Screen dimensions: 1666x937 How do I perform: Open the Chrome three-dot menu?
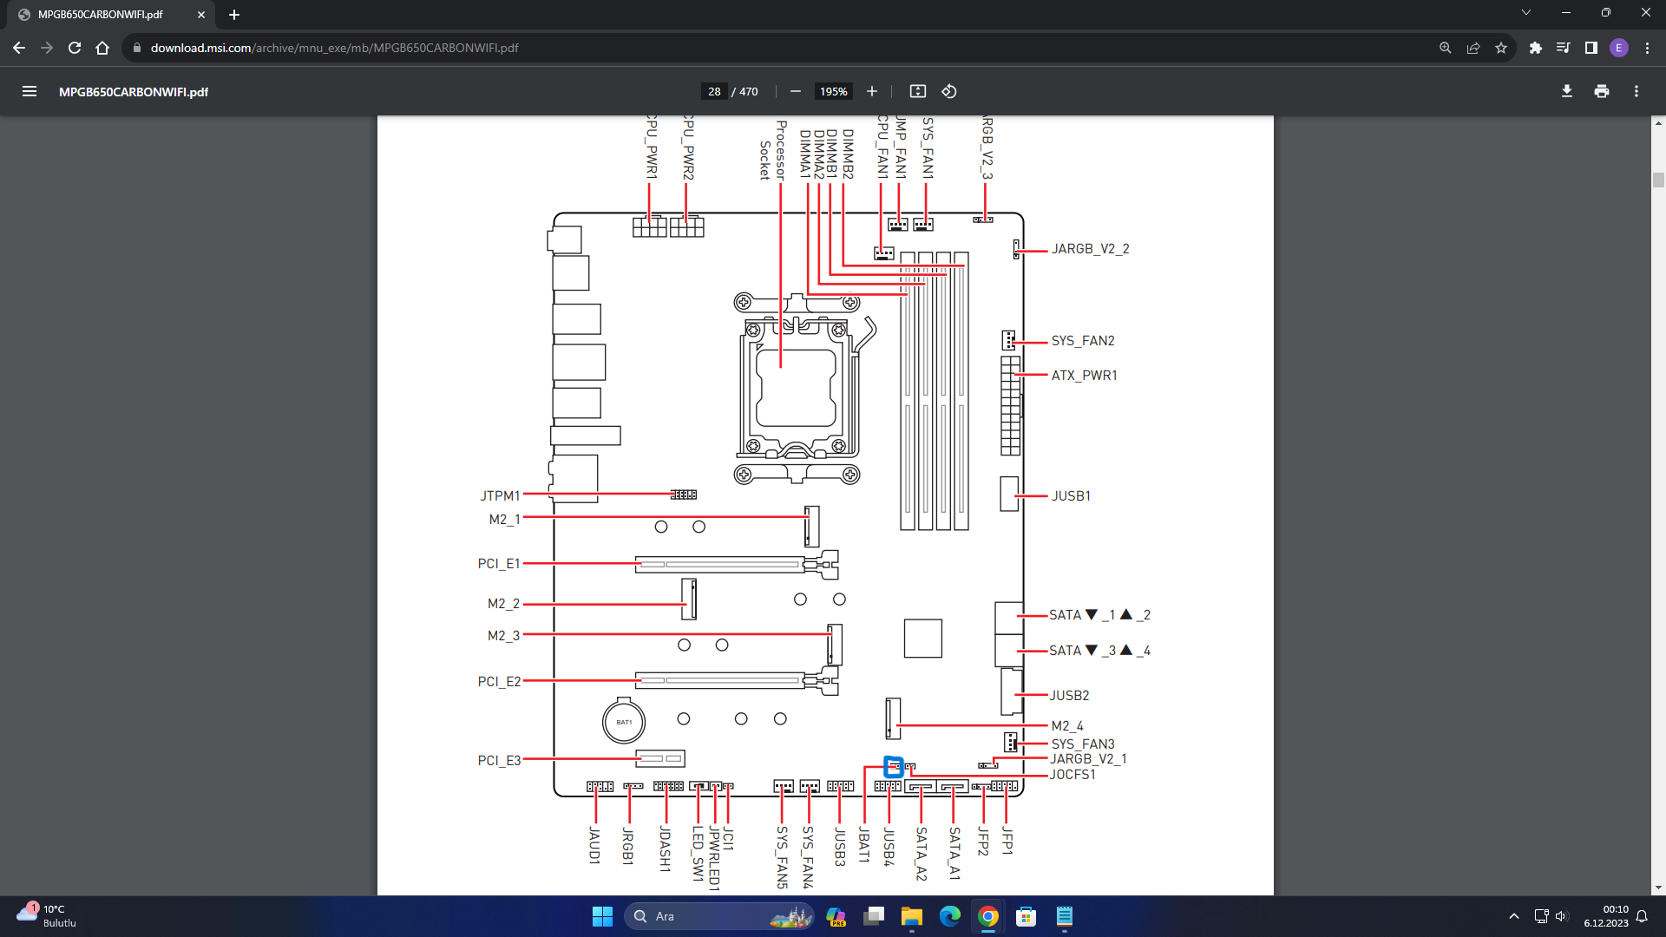pos(1647,48)
